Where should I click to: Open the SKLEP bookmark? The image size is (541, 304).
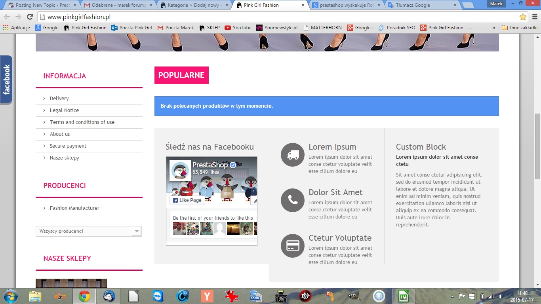pyautogui.click(x=209, y=28)
